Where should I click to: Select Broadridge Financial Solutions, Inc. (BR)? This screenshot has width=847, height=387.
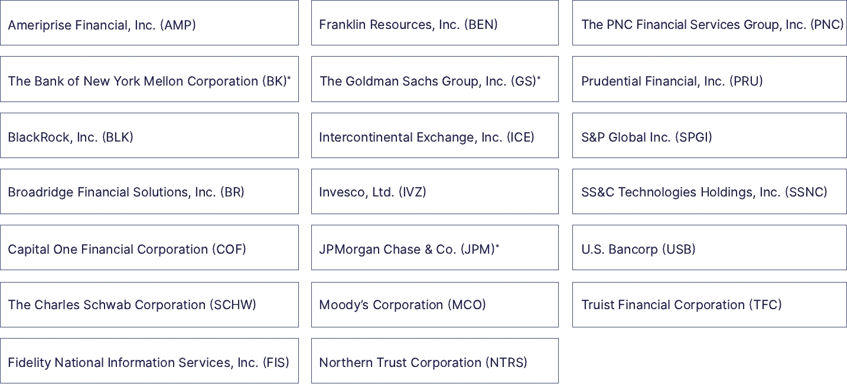click(x=149, y=192)
